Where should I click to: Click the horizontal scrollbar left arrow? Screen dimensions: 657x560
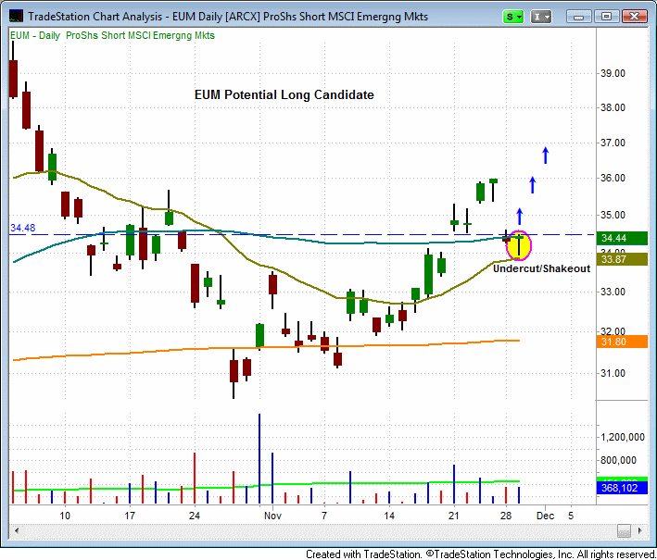[17, 530]
